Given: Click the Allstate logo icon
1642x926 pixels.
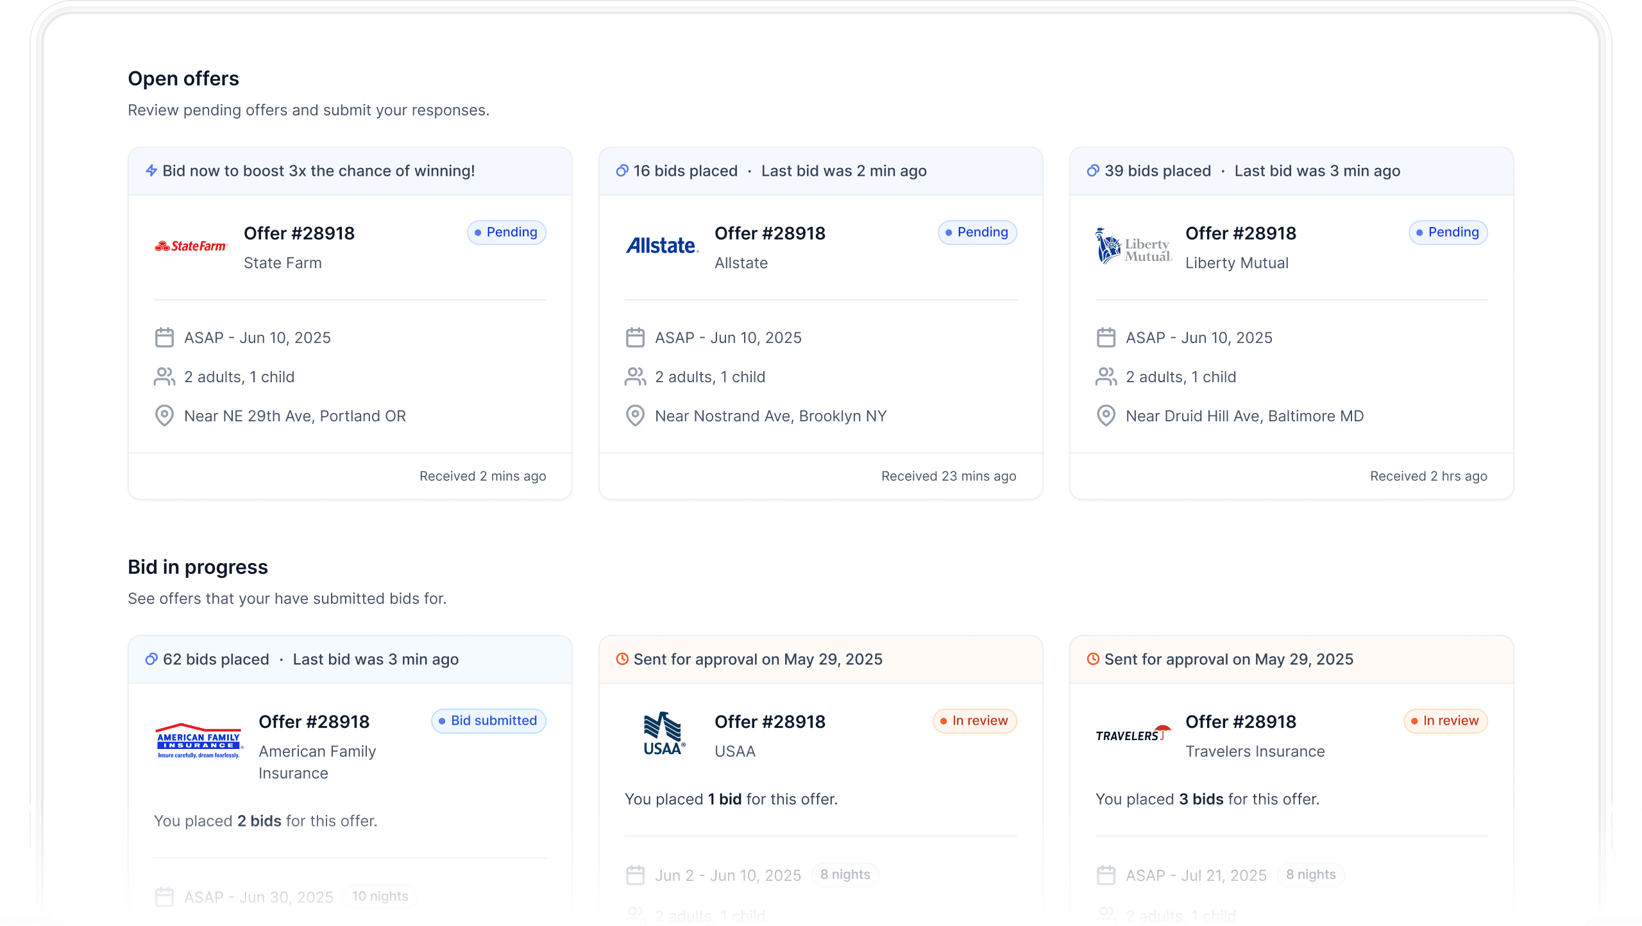Looking at the screenshot, I should (x=661, y=246).
